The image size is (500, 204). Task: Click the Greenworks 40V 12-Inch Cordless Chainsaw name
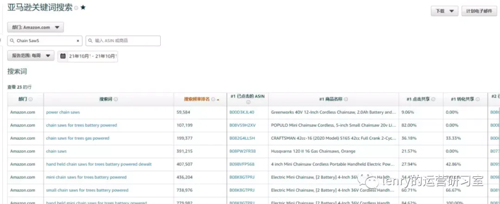click(x=333, y=112)
